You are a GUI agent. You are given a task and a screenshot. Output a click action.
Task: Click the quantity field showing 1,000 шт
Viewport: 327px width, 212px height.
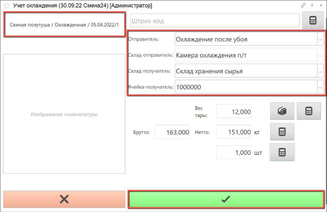click(x=234, y=152)
